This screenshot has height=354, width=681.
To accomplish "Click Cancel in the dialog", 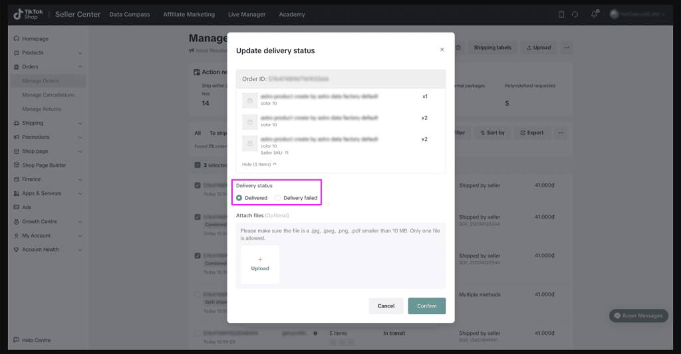I will 386,306.
